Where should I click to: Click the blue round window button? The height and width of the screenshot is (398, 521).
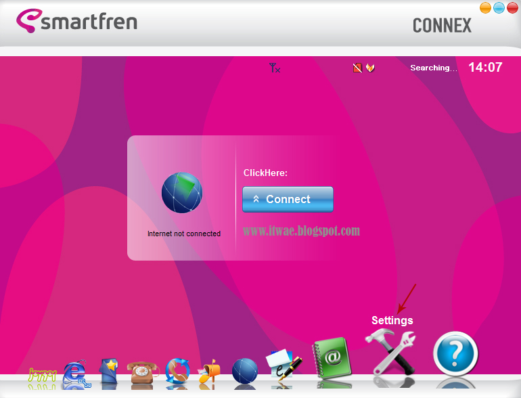pos(499,7)
